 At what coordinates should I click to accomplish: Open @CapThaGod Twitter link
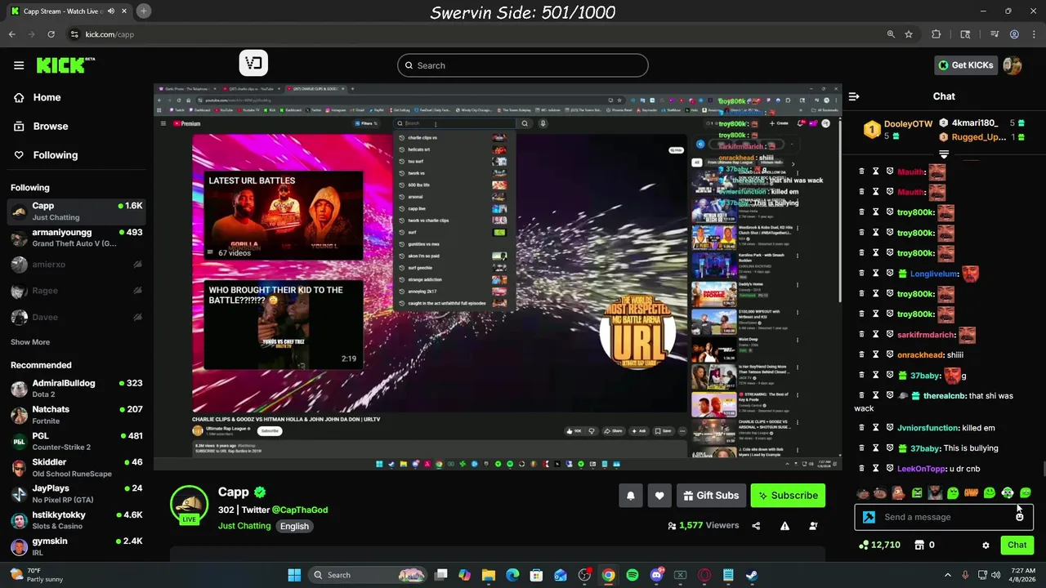(300, 510)
